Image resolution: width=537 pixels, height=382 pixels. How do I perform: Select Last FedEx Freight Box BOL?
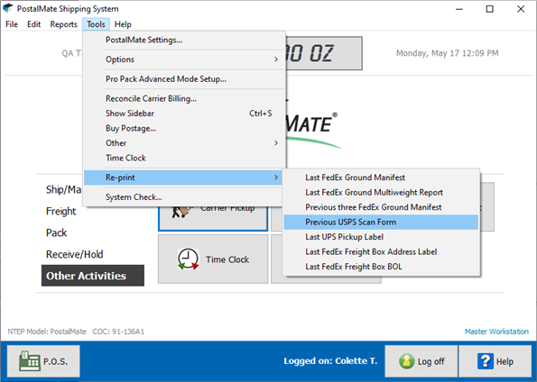click(381, 267)
